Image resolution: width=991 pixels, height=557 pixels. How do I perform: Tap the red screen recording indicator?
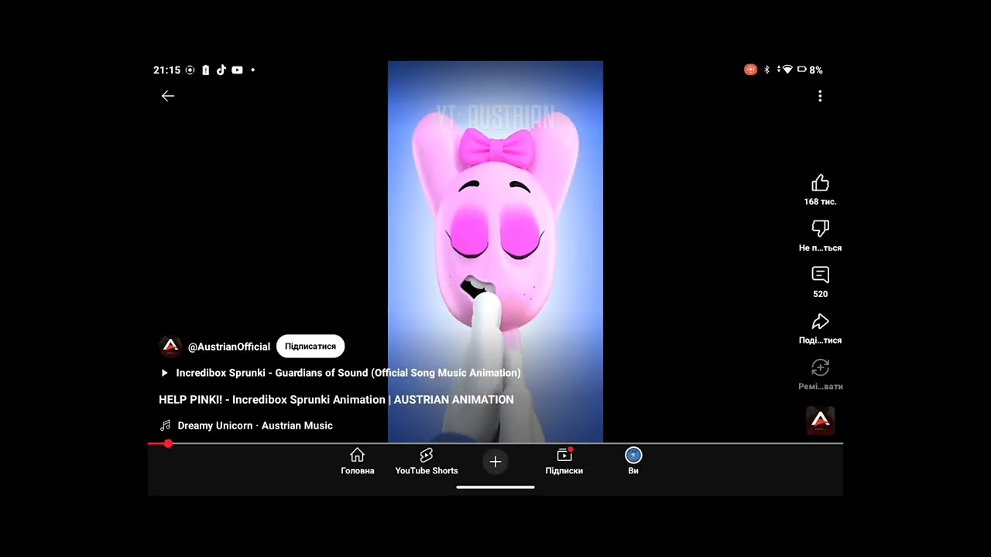click(750, 70)
